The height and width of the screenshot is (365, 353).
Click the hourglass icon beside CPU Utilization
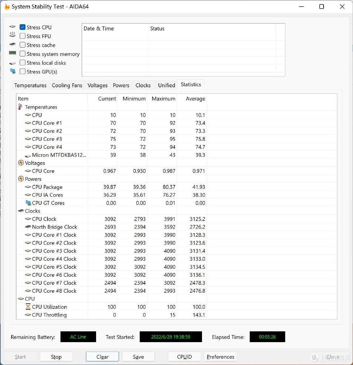28,307
